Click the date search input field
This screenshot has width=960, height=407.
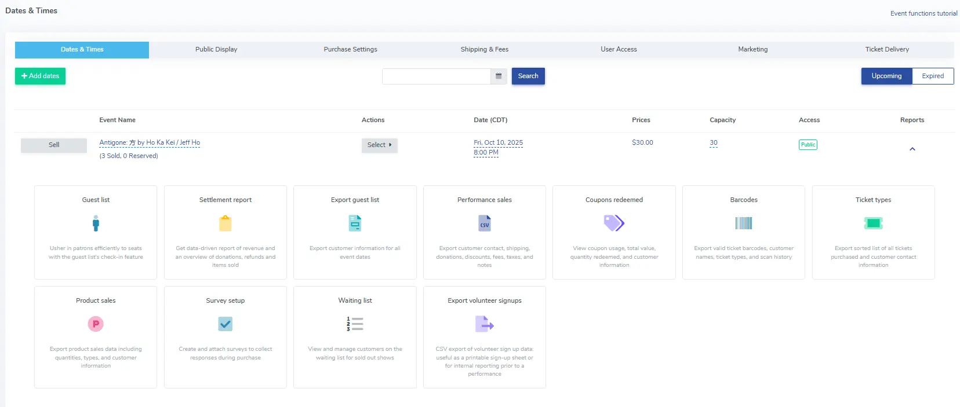pyautogui.click(x=437, y=76)
